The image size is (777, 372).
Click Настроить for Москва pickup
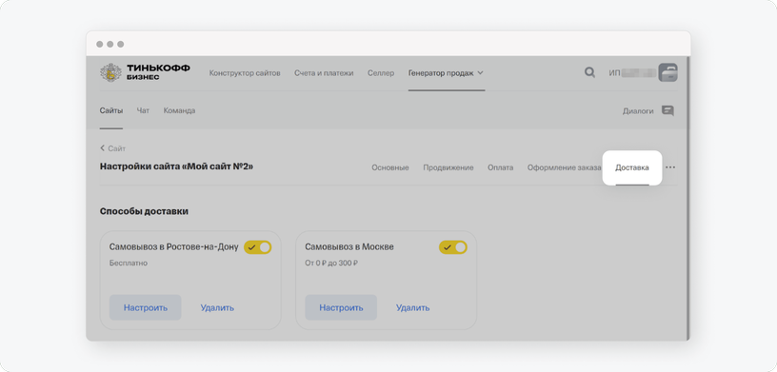point(341,307)
